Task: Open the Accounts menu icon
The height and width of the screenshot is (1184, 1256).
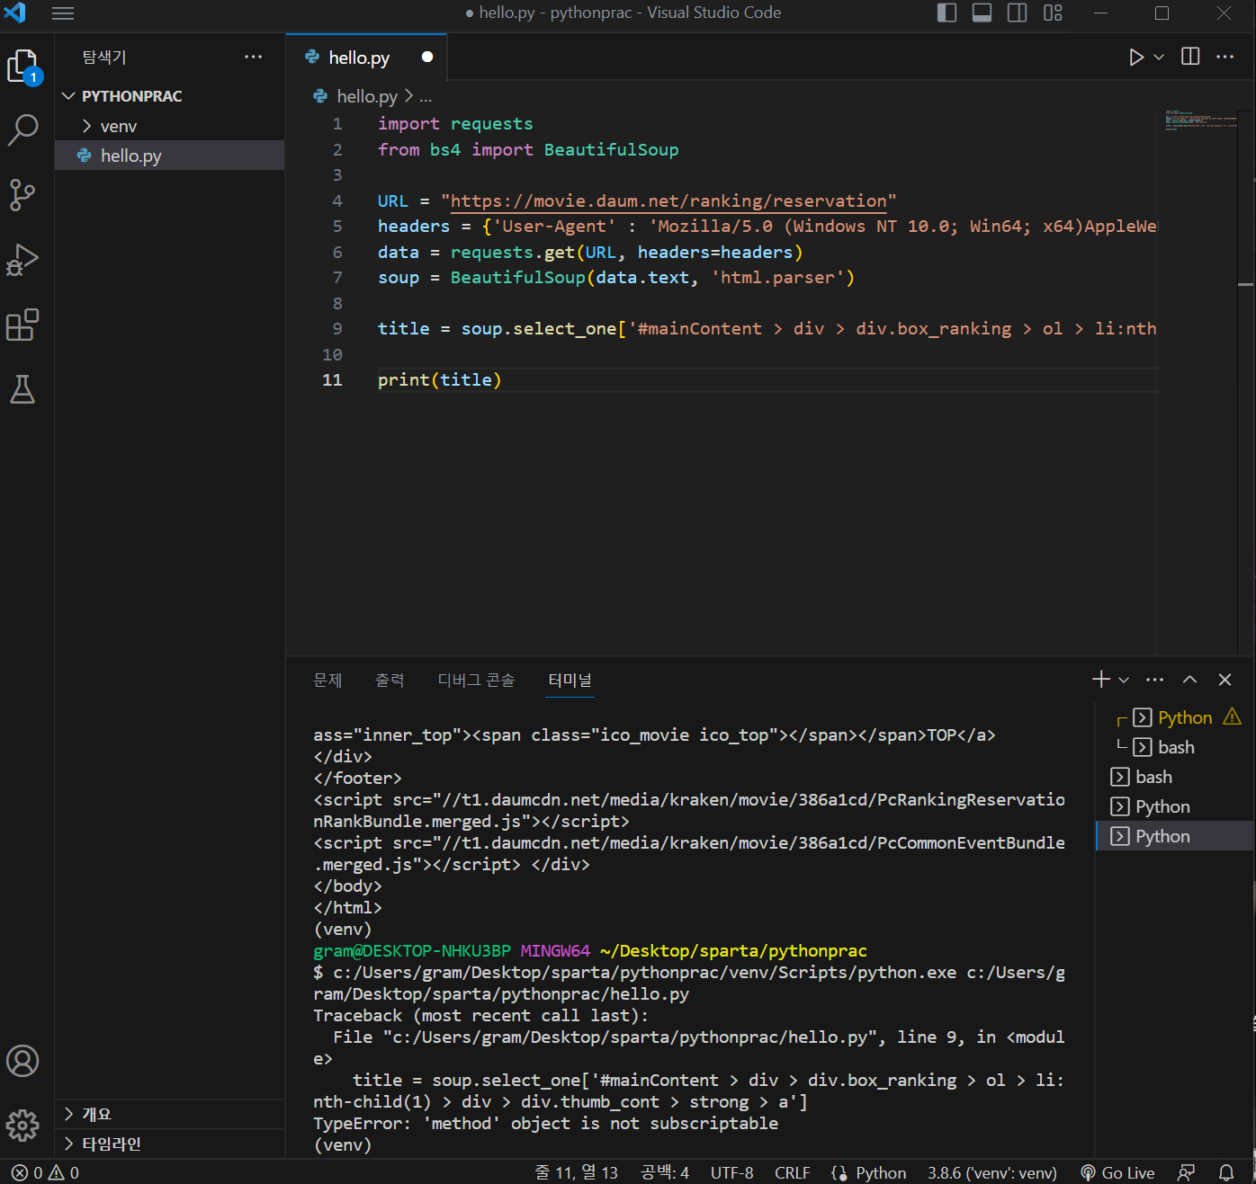Action: pyautogui.click(x=22, y=1061)
